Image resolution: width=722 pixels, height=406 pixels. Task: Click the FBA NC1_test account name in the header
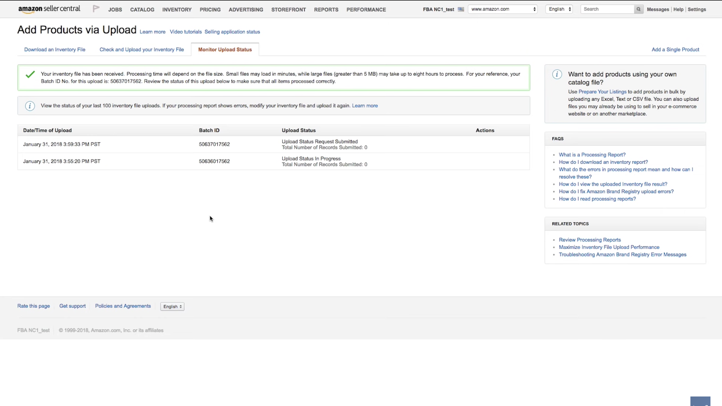click(x=438, y=10)
